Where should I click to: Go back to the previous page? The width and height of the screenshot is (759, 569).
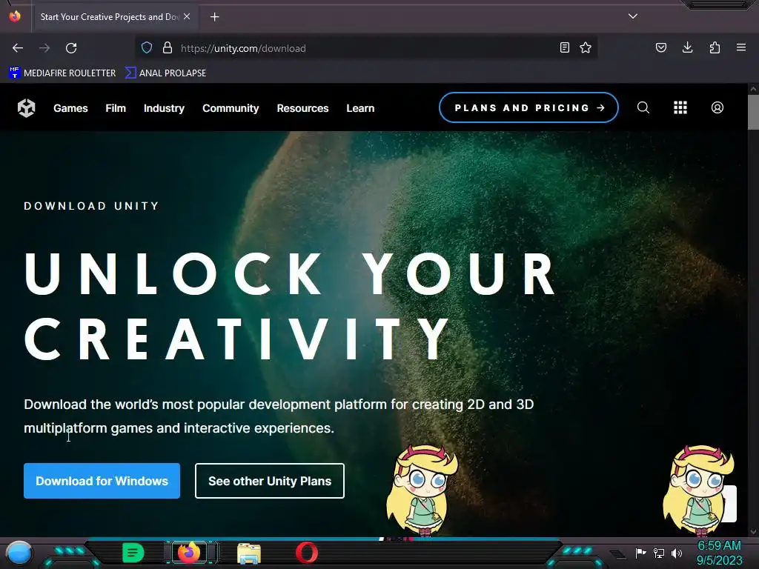pyautogui.click(x=18, y=48)
